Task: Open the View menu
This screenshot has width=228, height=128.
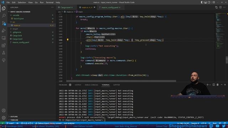Action: pyautogui.click(x=30, y=2)
